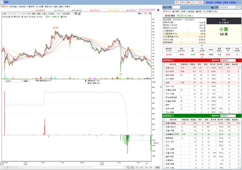The width and height of the screenshot is (242, 170).
Task: Click the zoom in magnifier icon
Action: click(x=132, y=167)
